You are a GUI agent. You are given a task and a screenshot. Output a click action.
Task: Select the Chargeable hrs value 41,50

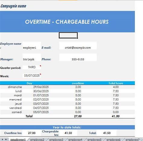68,133
